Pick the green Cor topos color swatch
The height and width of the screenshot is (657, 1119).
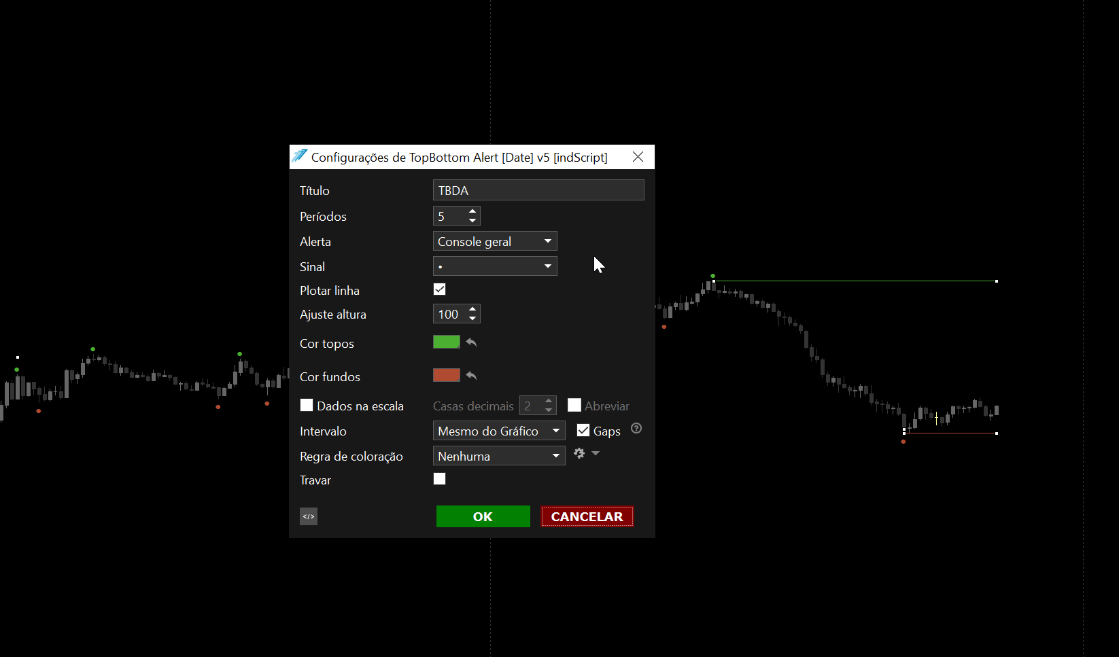coord(447,342)
